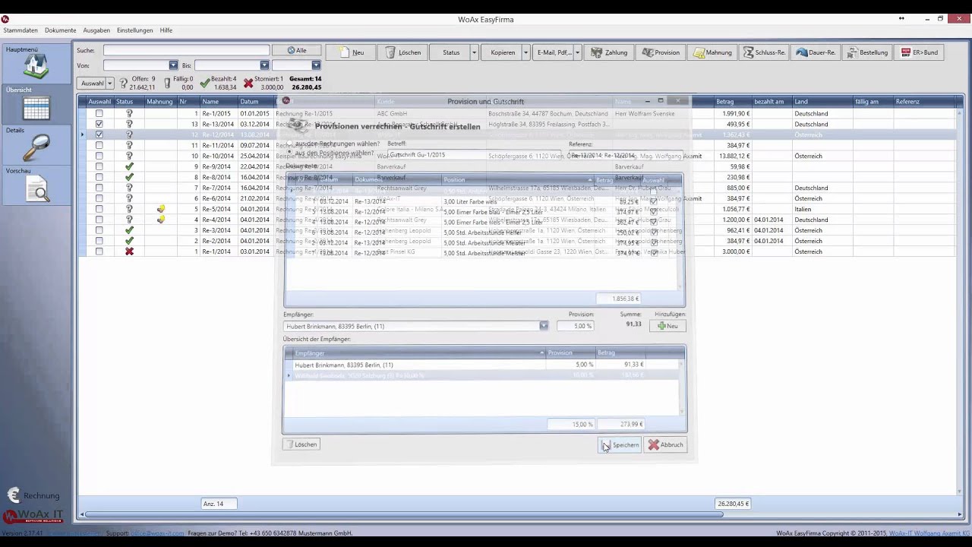Click the Mahnung yellow icon of Re-5/2014

[x=160, y=209]
